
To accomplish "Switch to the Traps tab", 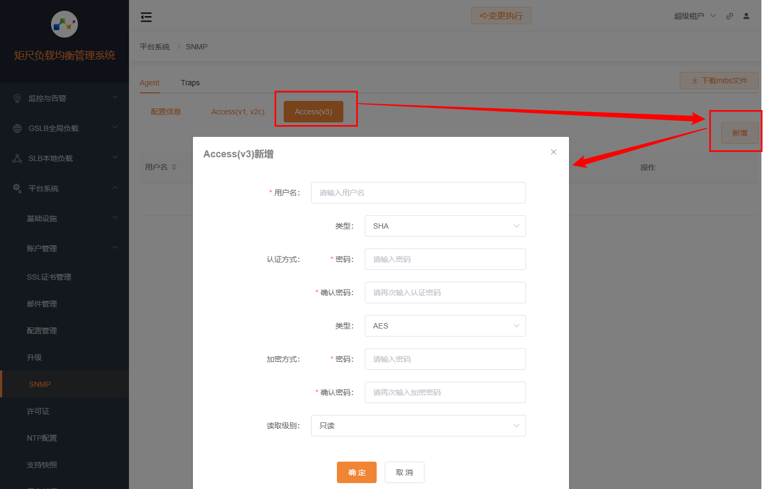I will pyautogui.click(x=190, y=83).
